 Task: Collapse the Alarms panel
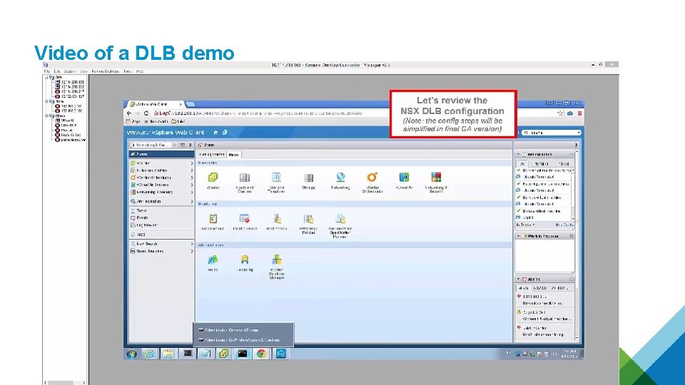[519, 279]
